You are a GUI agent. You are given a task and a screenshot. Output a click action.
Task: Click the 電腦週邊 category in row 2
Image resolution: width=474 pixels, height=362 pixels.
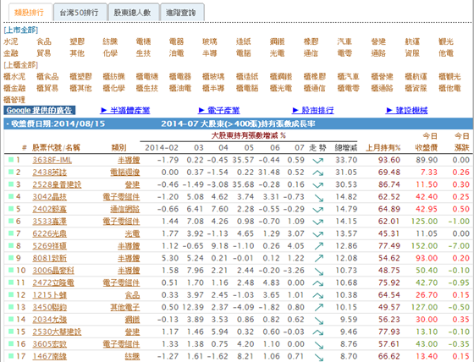coord(125,173)
